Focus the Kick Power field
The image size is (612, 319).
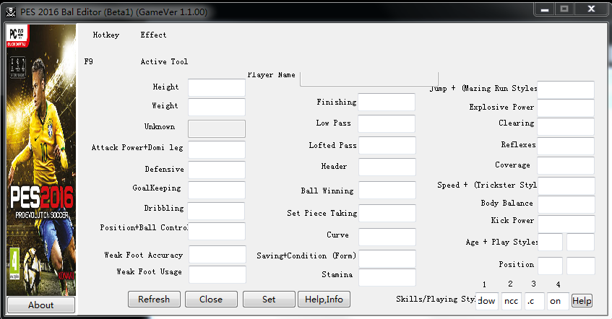pos(566,224)
